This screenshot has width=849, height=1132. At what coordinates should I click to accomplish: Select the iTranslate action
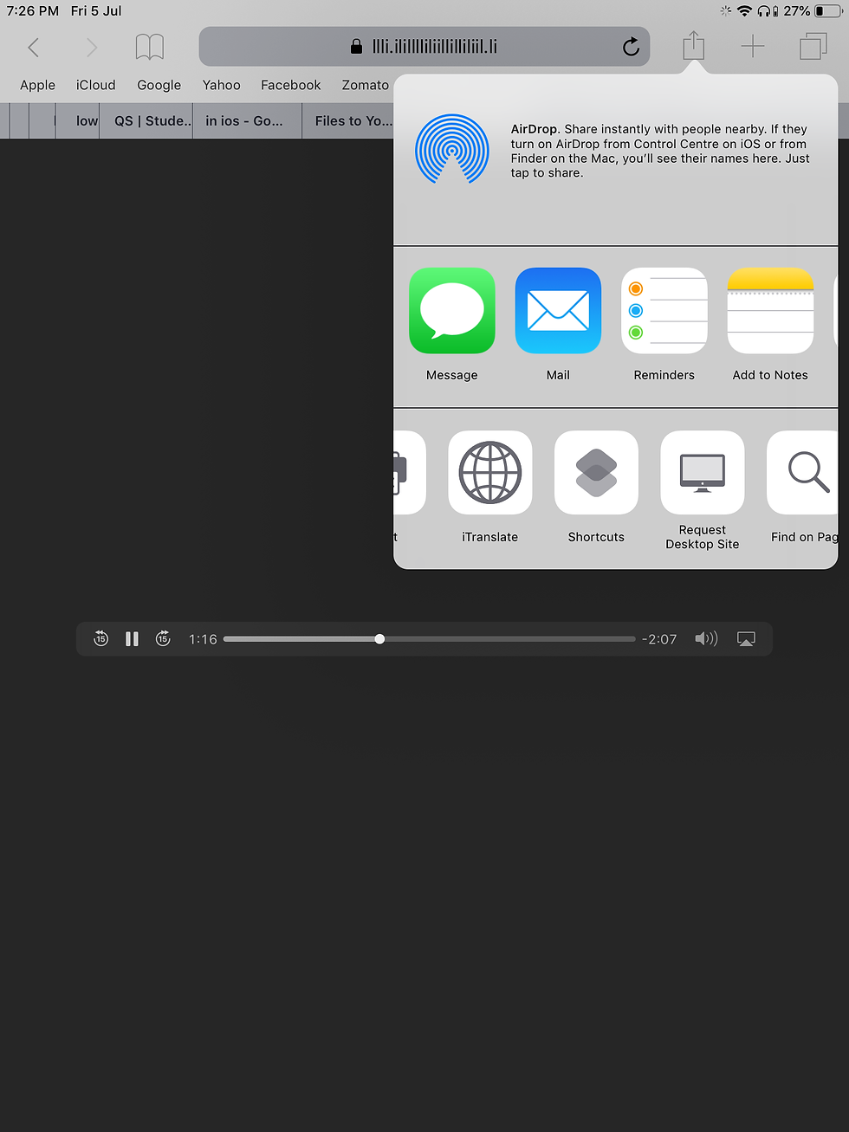tap(490, 473)
